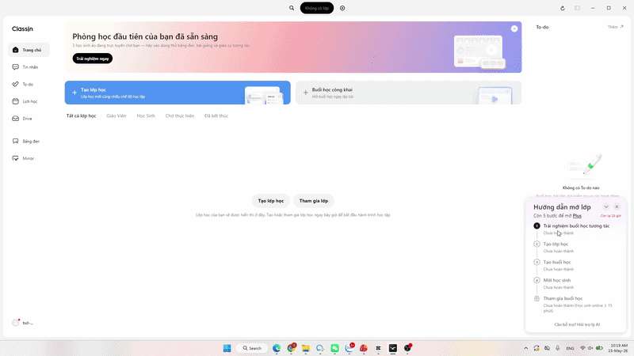
Task: Open the Wi-Fi network tray icon
Action: (582, 348)
